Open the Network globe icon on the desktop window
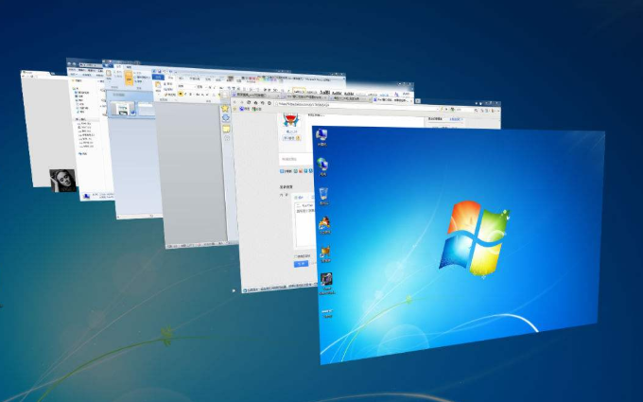This screenshot has width=643, height=402. tap(322, 164)
